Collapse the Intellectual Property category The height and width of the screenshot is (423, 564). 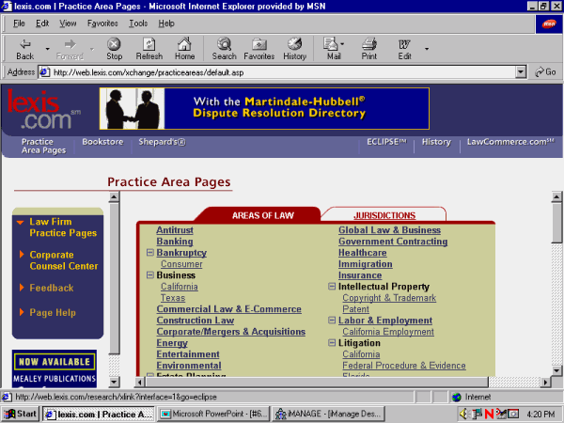332,287
